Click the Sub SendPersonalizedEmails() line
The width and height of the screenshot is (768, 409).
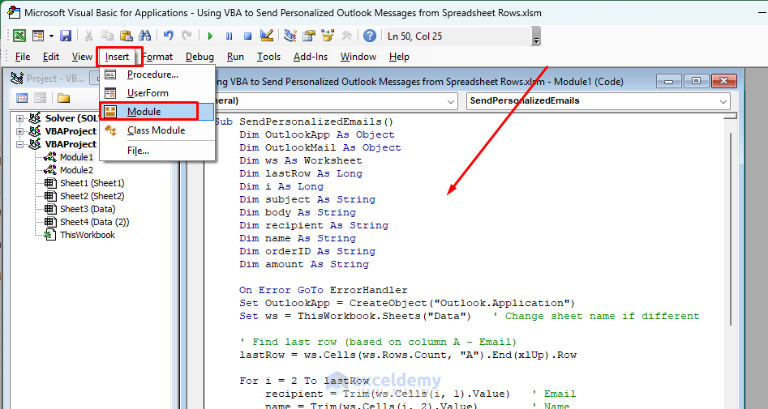coord(303,121)
